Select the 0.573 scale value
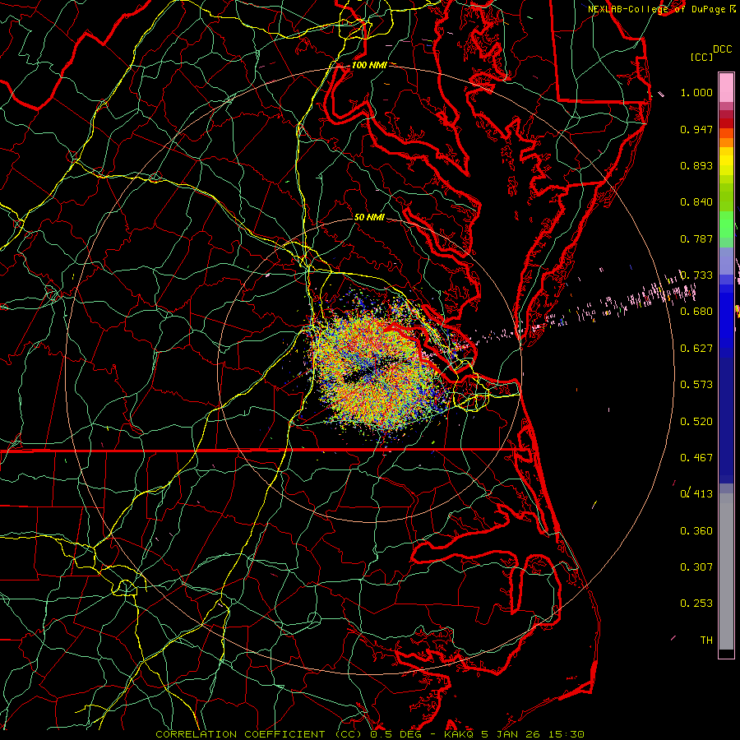This screenshot has height=740, width=740. 696,385
